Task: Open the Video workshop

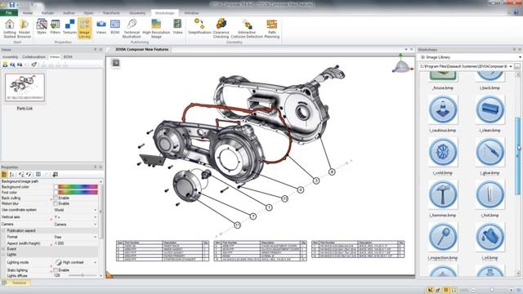Action: (177, 27)
